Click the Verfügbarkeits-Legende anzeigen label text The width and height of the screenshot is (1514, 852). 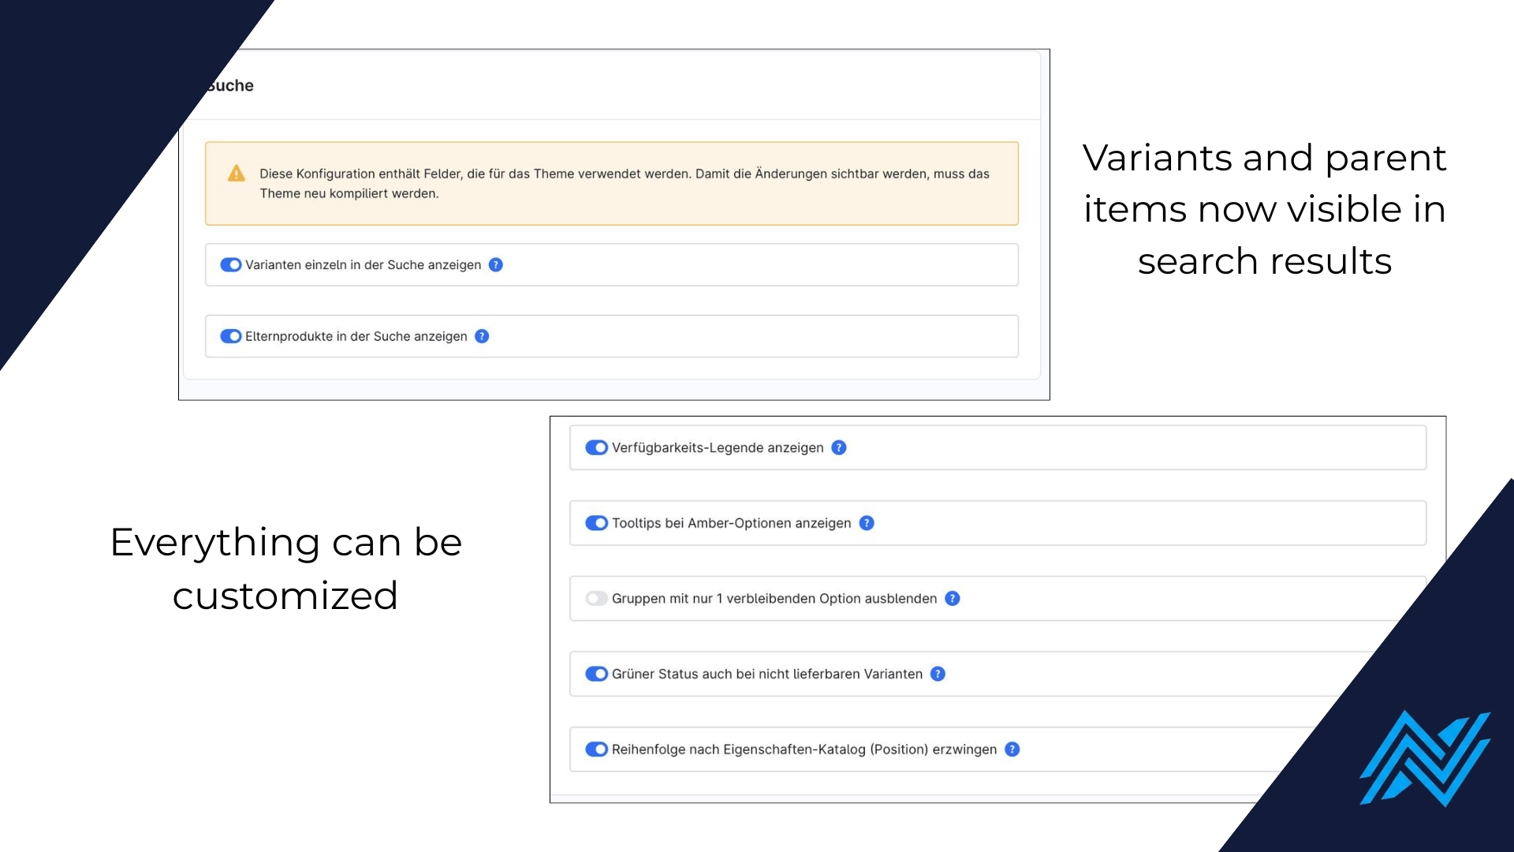(718, 448)
